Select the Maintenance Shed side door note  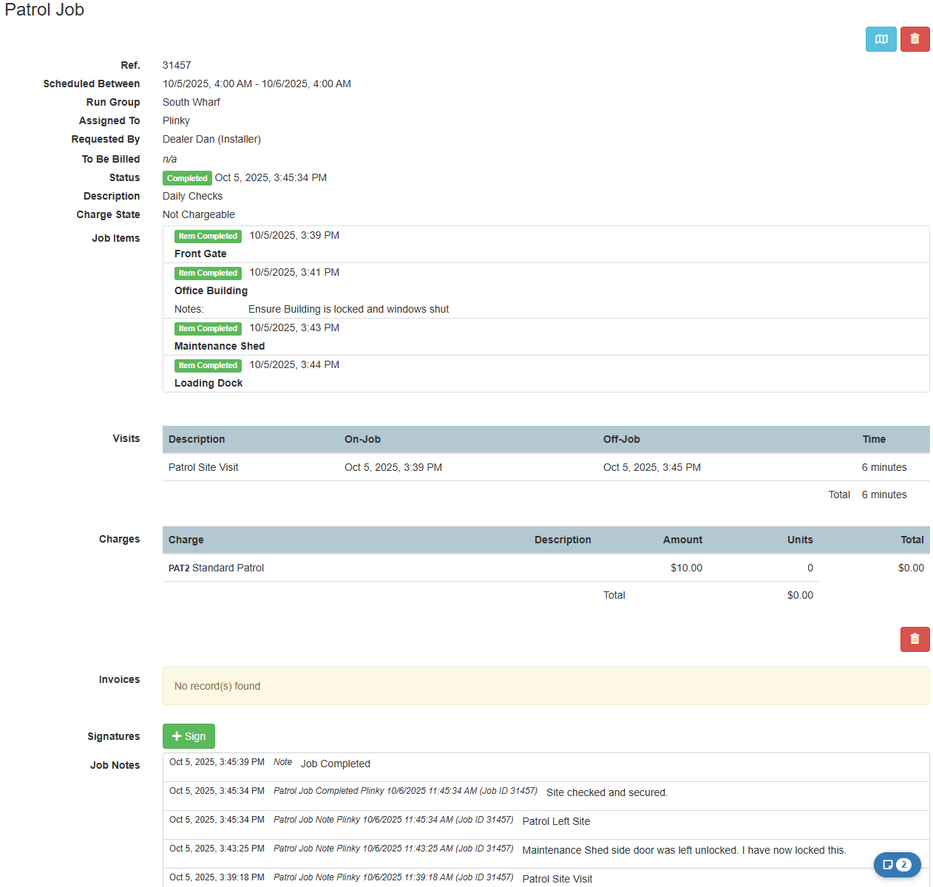click(x=683, y=850)
